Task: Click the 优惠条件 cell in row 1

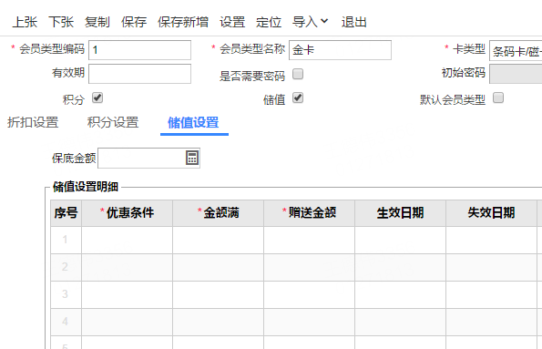Action: click(x=127, y=240)
